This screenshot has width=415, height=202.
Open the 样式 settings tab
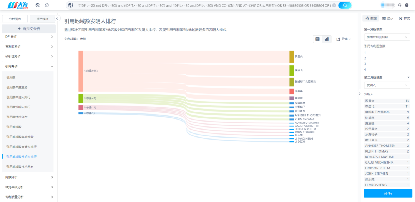click(404, 18)
